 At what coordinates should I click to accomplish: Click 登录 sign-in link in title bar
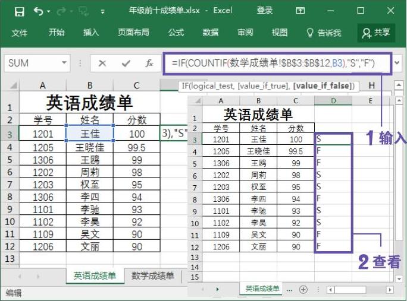(x=265, y=11)
